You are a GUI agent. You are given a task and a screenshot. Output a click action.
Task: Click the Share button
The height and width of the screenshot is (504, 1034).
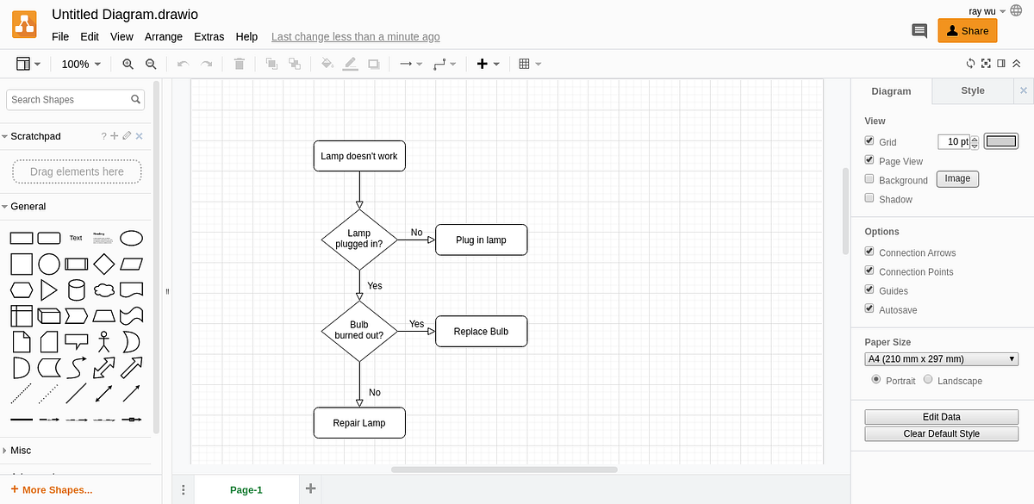click(967, 30)
